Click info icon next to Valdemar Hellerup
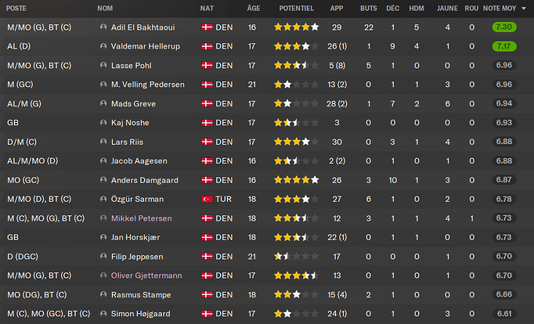Image resolution: width=534 pixels, height=324 pixels. click(103, 46)
